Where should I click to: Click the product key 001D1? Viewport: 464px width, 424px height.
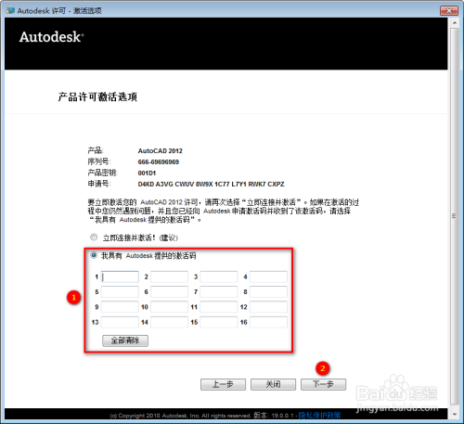coord(147,173)
